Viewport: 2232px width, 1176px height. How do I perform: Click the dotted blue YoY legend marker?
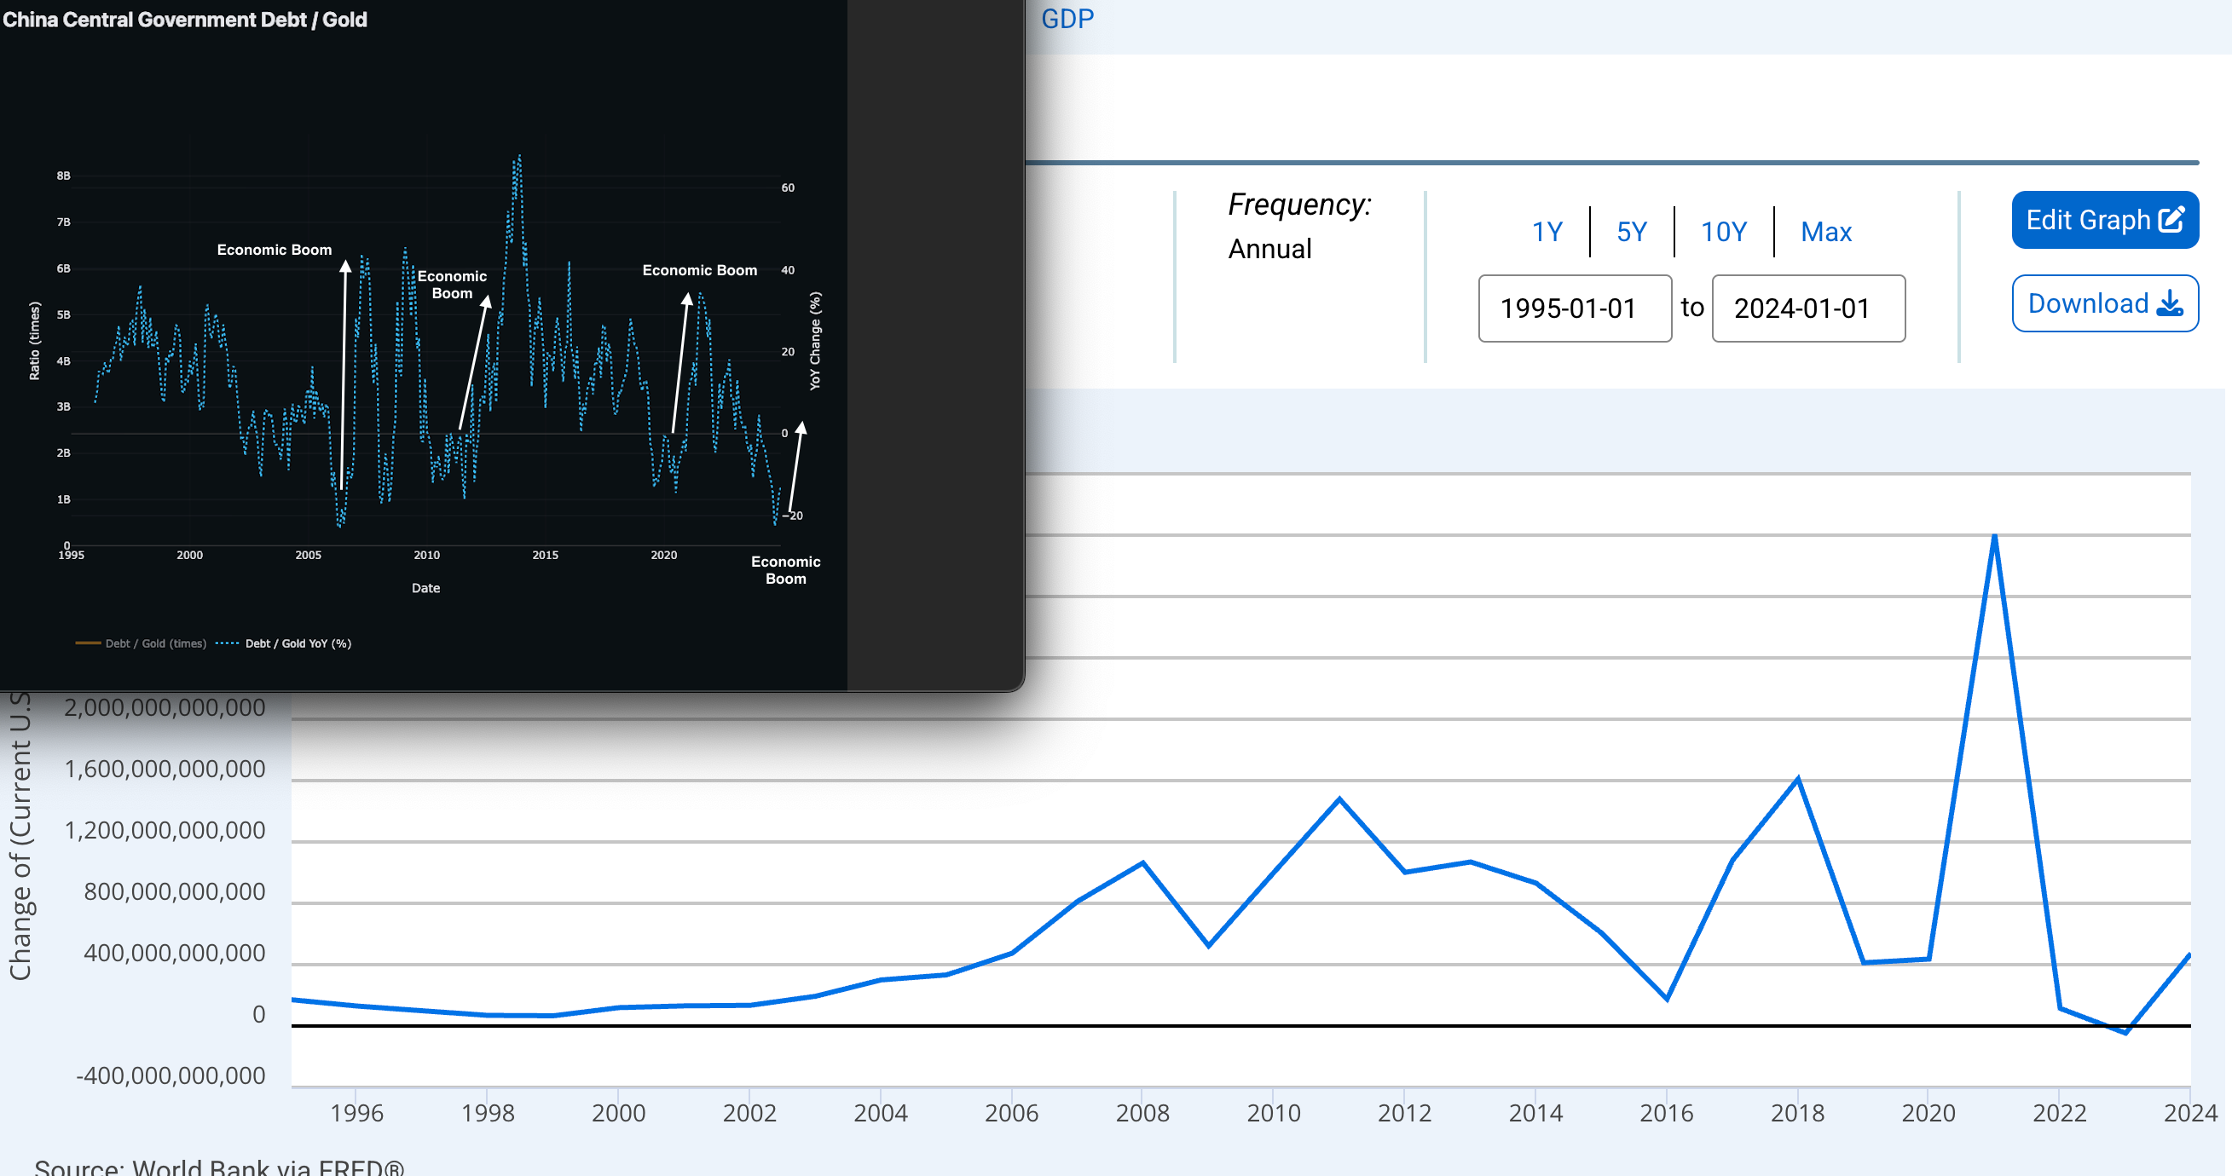pyautogui.click(x=227, y=643)
